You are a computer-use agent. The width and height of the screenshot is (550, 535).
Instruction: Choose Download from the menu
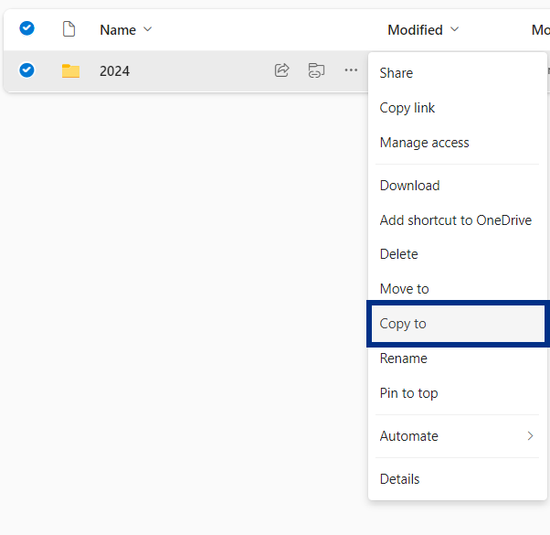(409, 186)
